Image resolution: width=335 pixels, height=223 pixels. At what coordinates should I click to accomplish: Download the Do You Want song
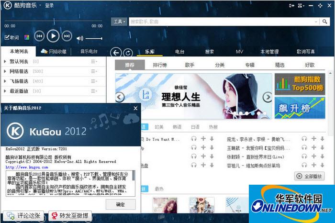click(x=212, y=139)
